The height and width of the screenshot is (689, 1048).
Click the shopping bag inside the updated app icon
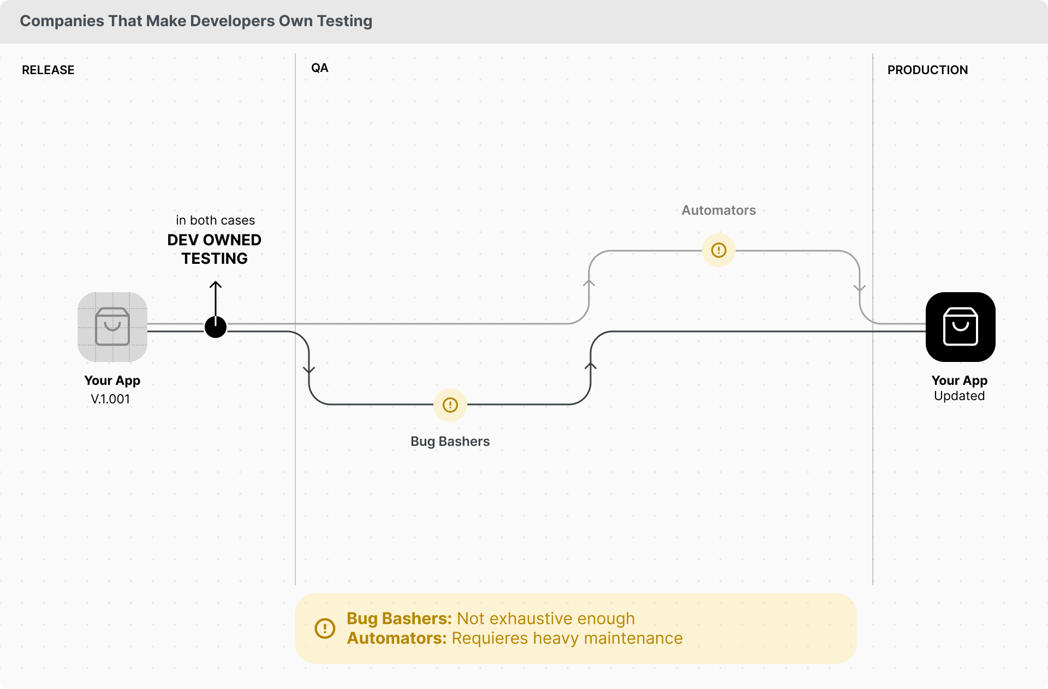[960, 327]
